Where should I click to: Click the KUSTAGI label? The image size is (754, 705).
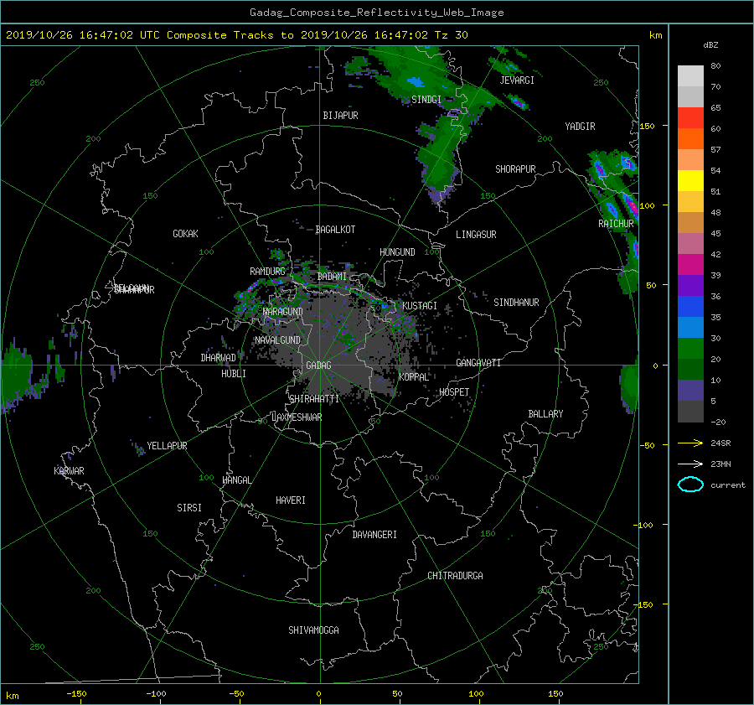tap(420, 306)
